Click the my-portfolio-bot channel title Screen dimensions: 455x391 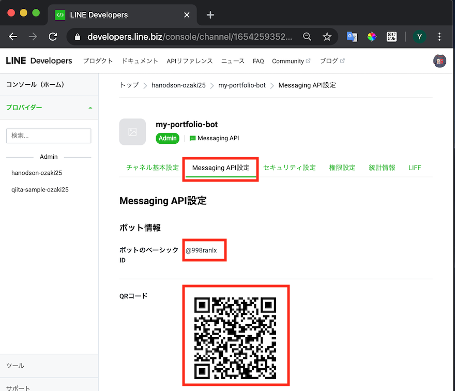pyautogui.click(x=187, y=124)
